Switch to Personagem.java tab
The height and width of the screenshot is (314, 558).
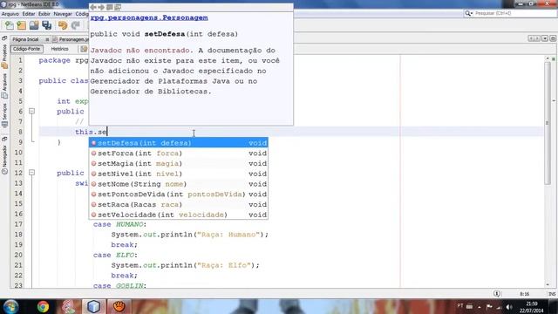coord(71,39)
